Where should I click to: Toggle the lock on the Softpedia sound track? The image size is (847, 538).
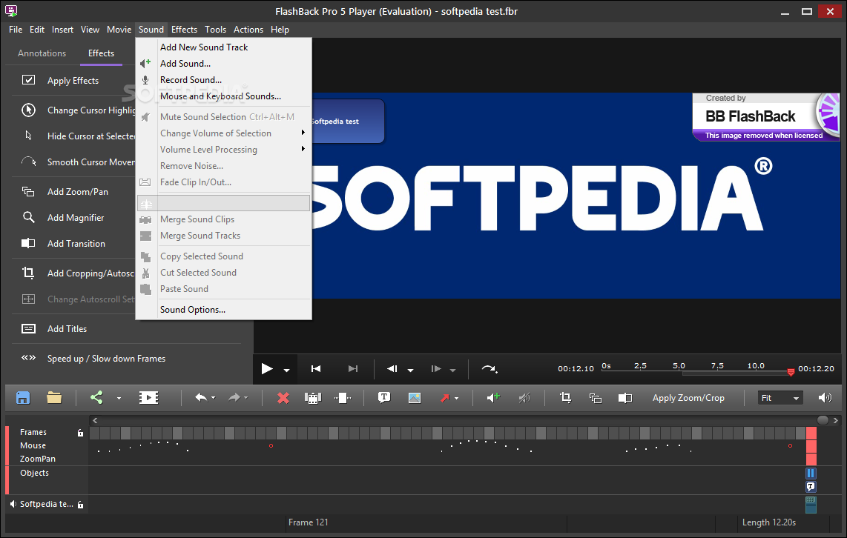point(80,505)
